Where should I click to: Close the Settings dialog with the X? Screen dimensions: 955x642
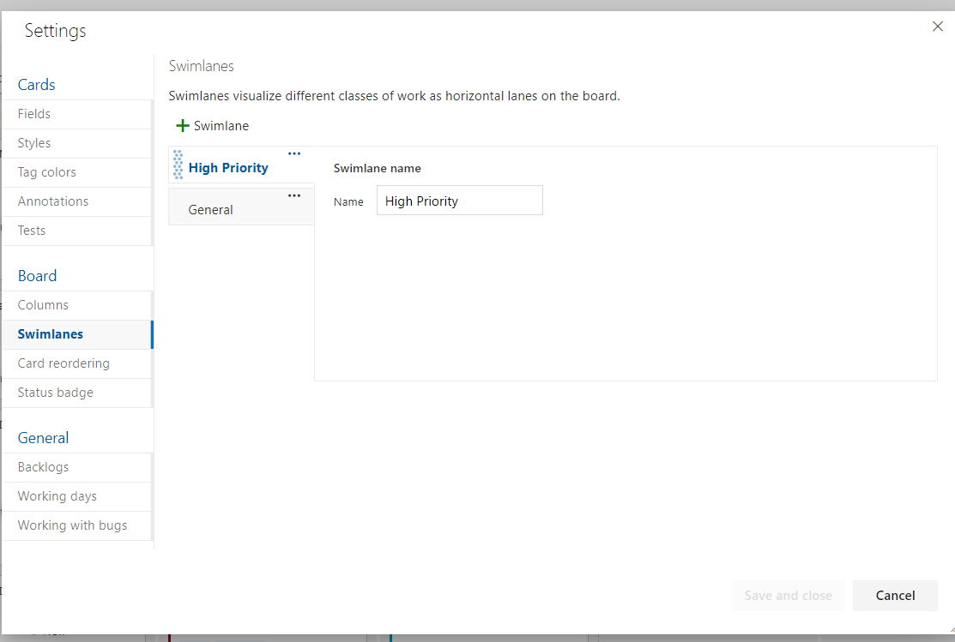point(937,27)
